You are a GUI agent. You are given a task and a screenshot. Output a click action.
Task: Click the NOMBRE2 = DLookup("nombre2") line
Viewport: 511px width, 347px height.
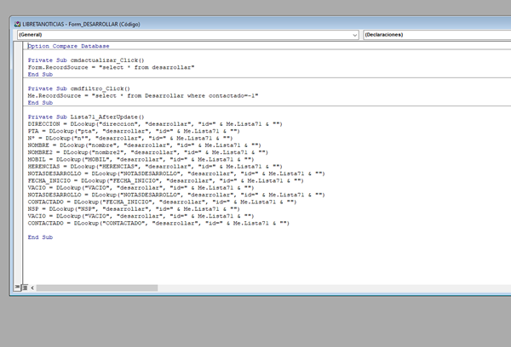click(x=148, y=152)
